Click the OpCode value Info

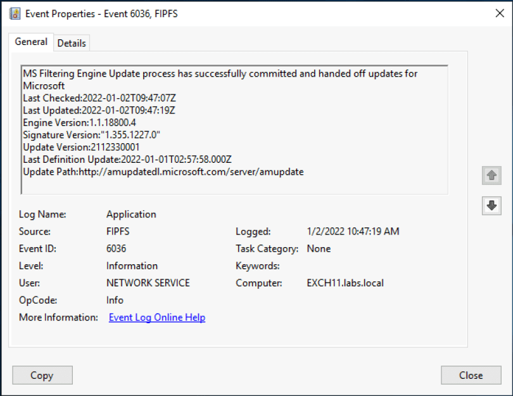[x=115, y=300]
